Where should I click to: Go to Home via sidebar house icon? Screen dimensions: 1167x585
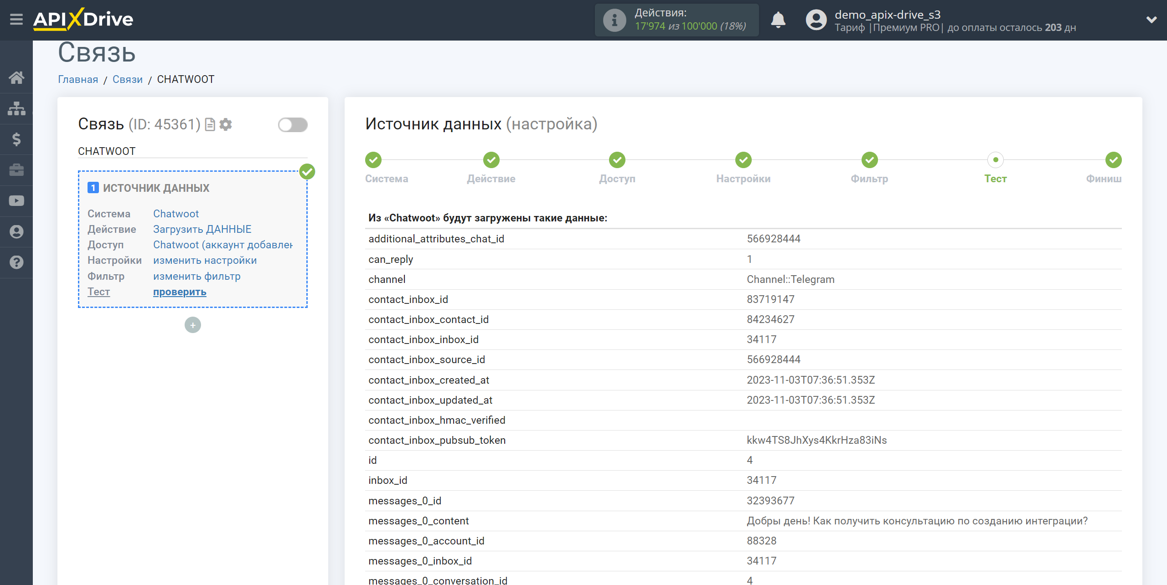pos(16,77)
